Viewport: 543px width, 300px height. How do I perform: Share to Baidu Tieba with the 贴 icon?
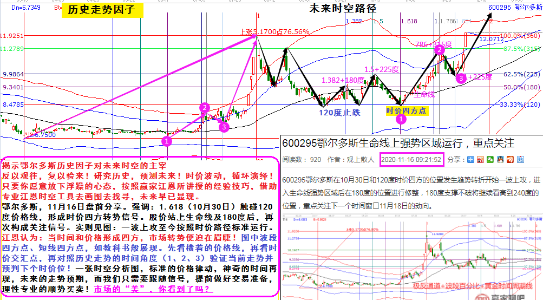[x=520, y=160]
